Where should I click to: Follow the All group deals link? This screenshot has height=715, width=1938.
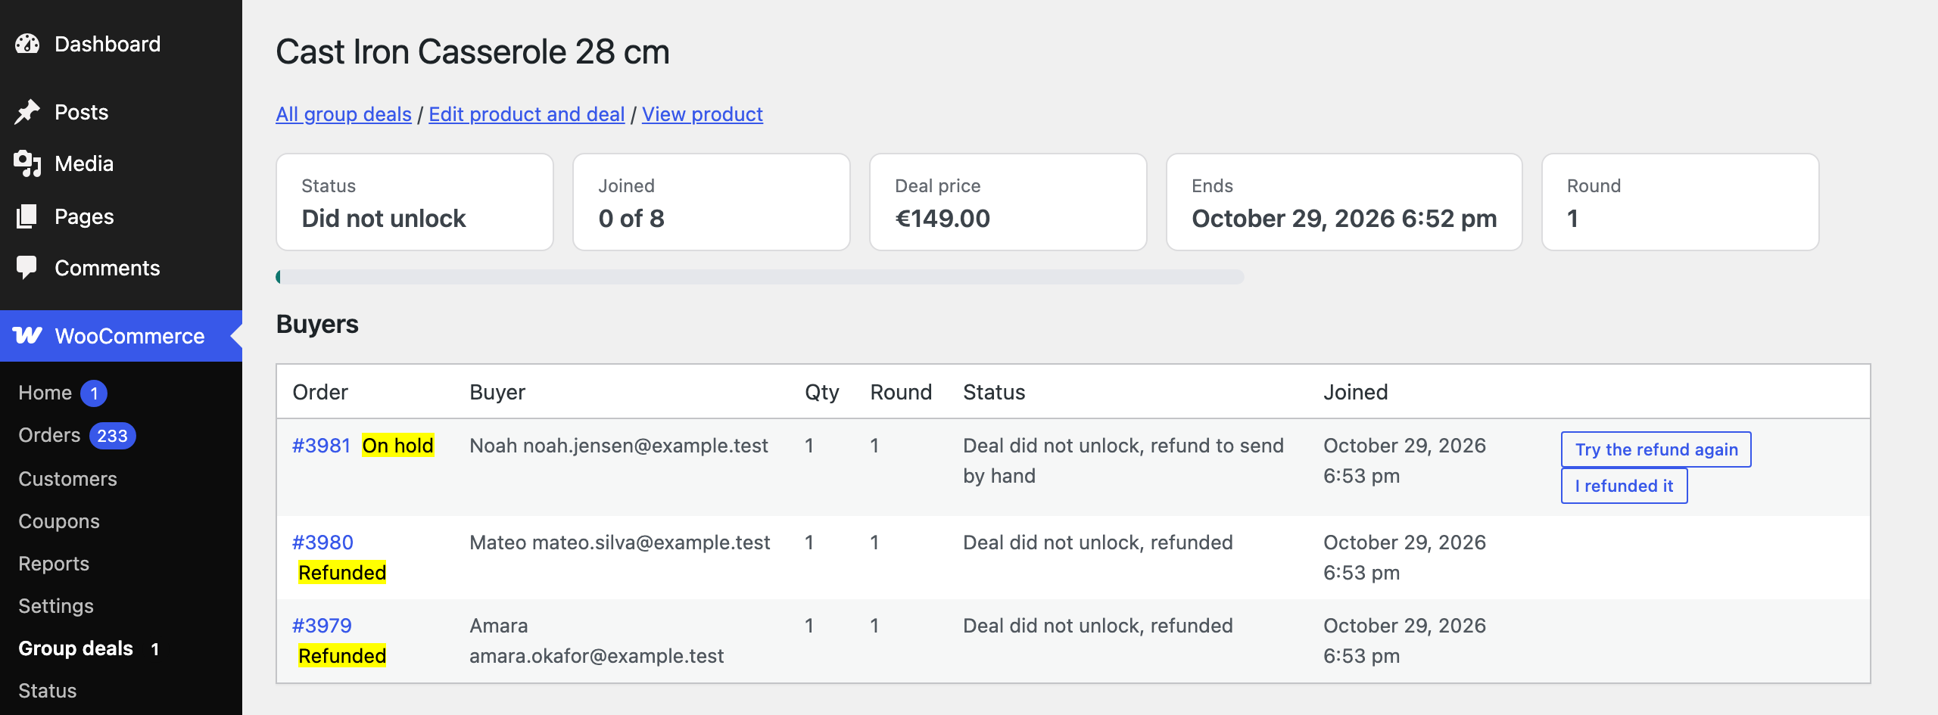point(344,114)
